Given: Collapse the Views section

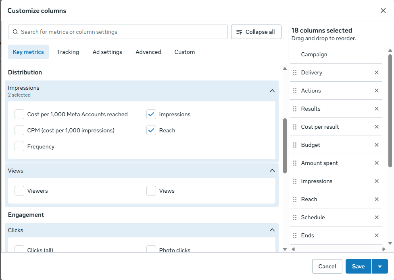Looking at the screenshot, I should (272, 171).
